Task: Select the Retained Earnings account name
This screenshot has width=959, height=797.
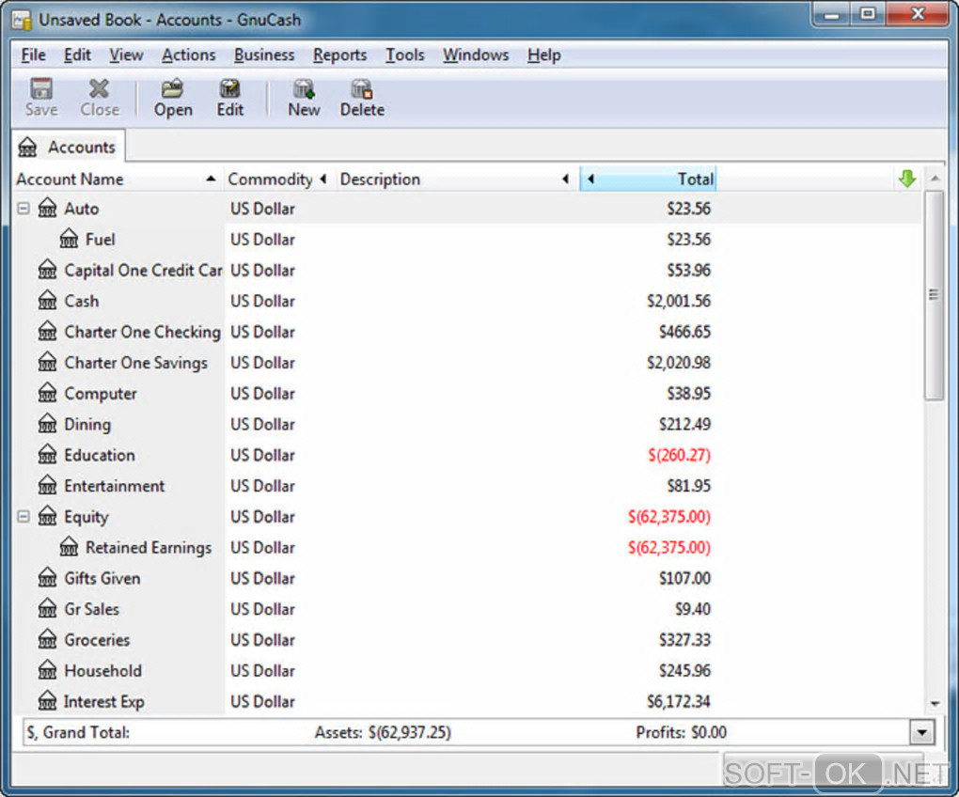Action: click(149, 548)
